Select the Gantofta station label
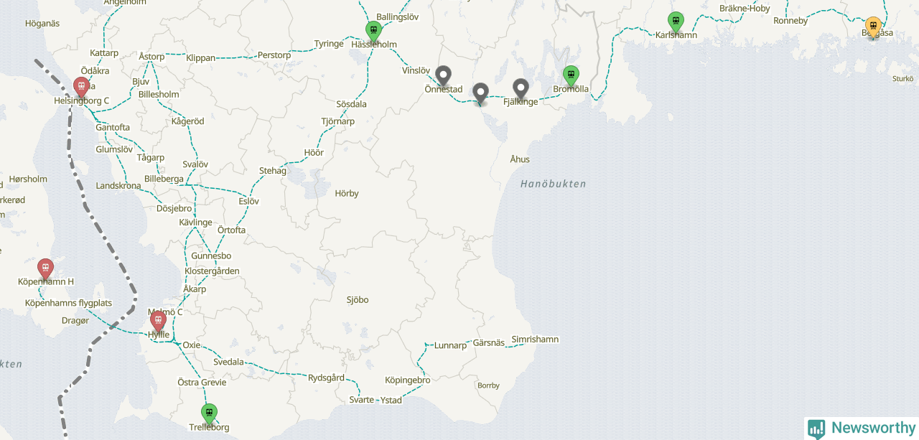919x440 pixels. pos(113,128)
